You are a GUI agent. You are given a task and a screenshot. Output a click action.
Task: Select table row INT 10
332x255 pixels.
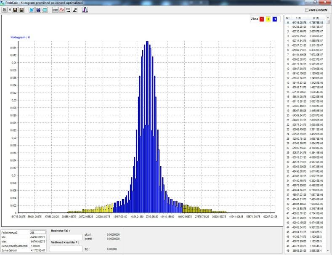coord(305,69)
